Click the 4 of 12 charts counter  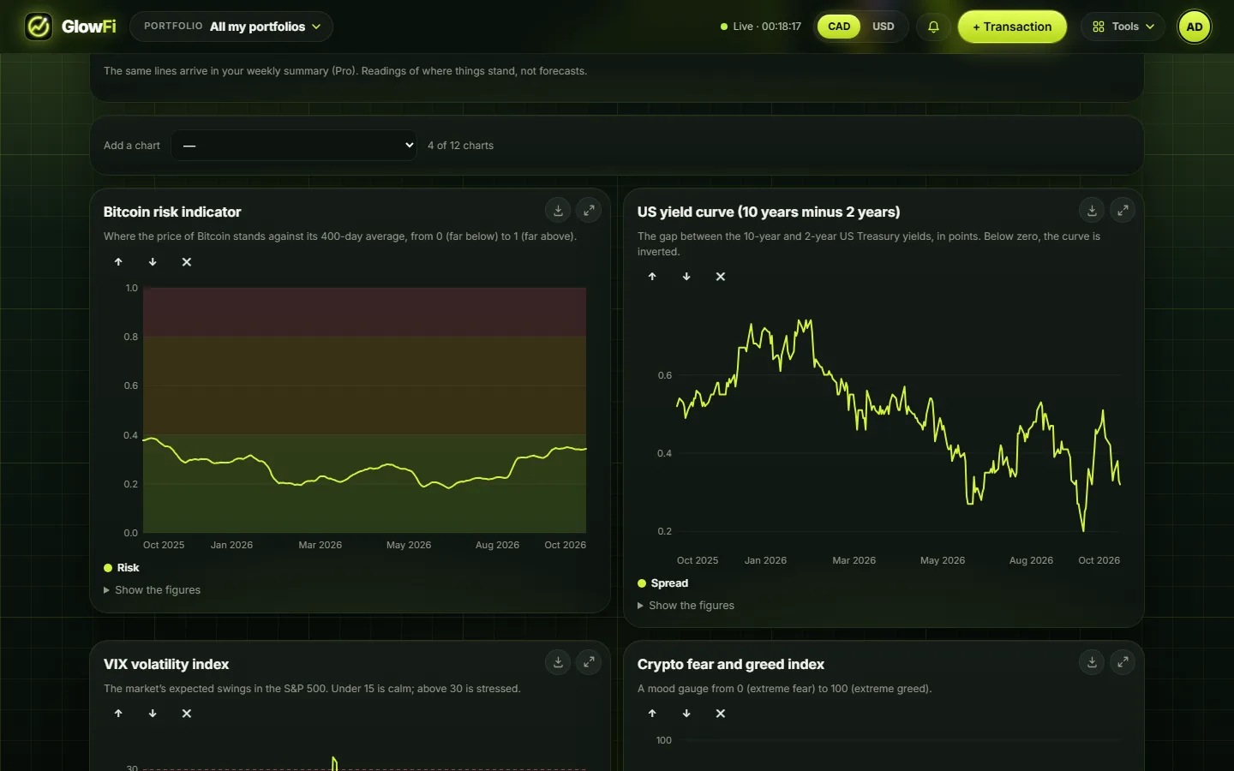[x=461, y=146]
